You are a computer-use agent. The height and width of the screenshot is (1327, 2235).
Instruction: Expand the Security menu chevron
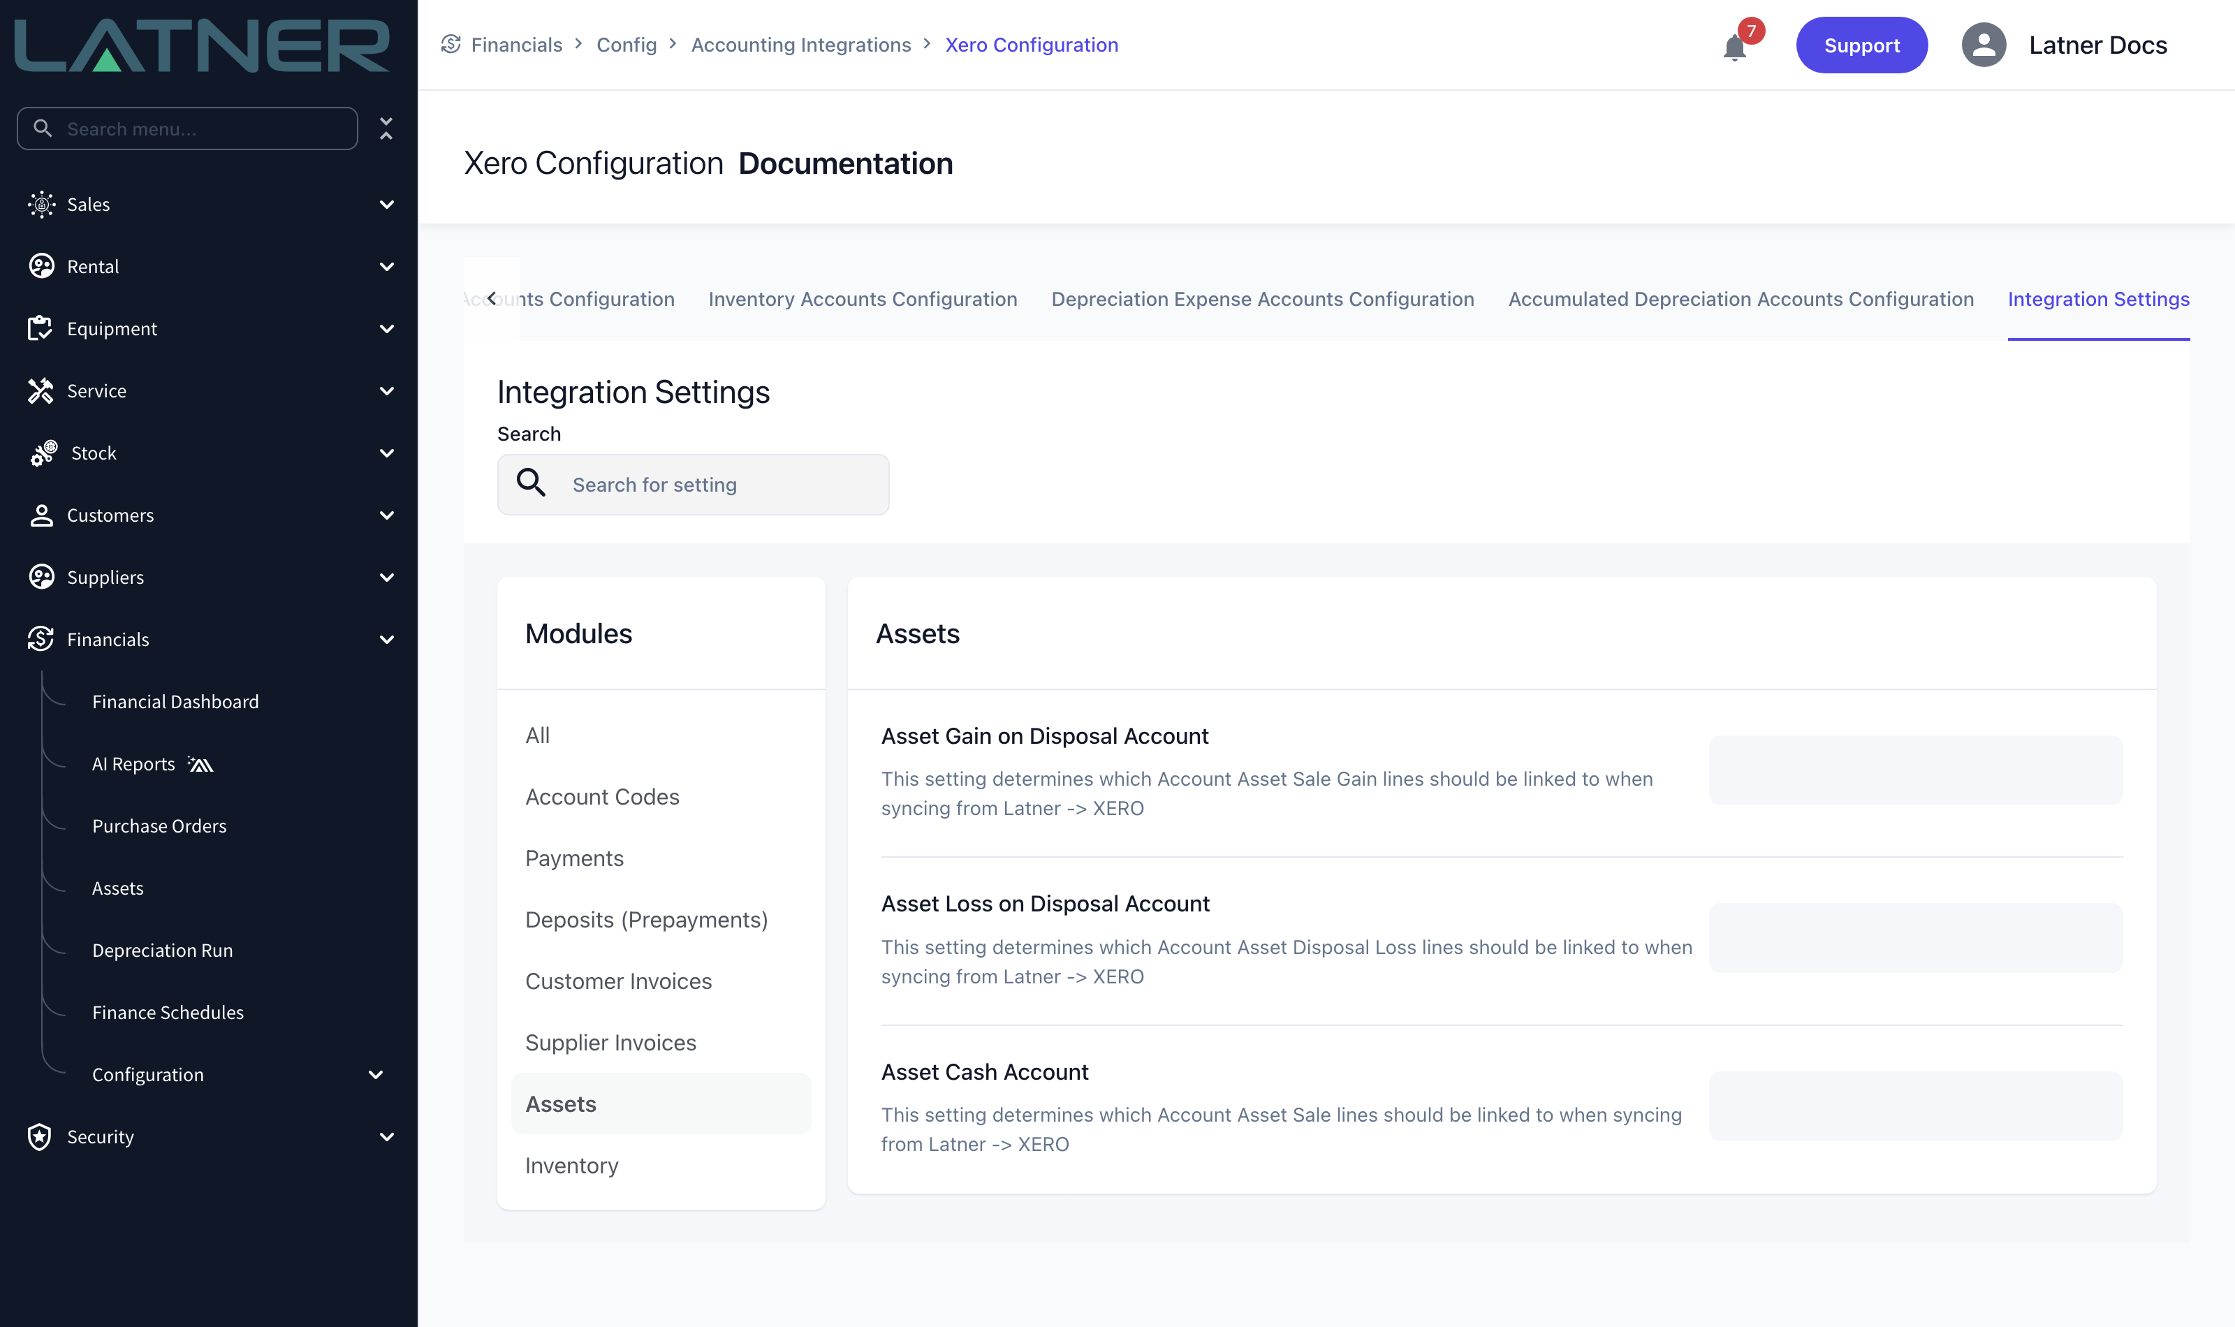386,1138
